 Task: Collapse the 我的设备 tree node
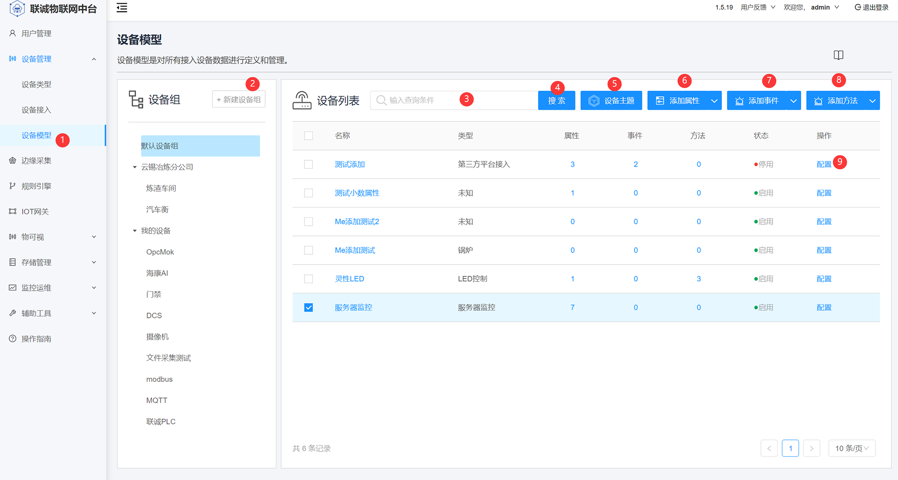135,230
